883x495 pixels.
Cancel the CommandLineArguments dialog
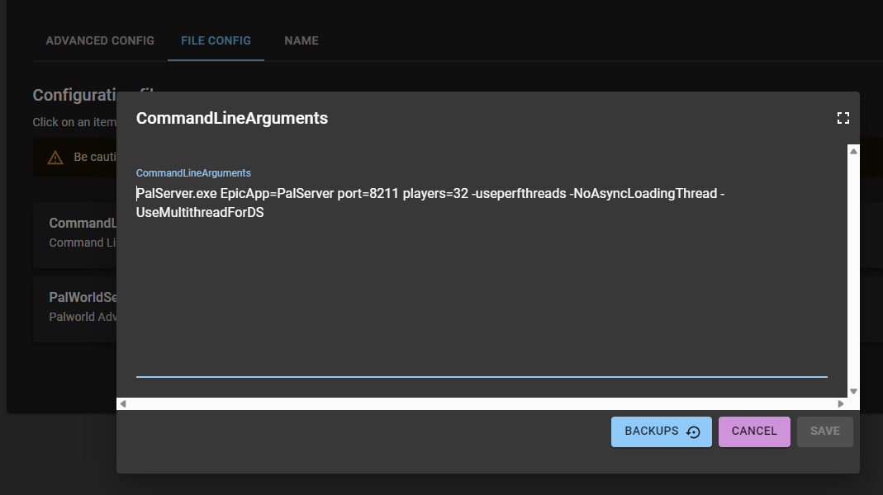point(754,431)
